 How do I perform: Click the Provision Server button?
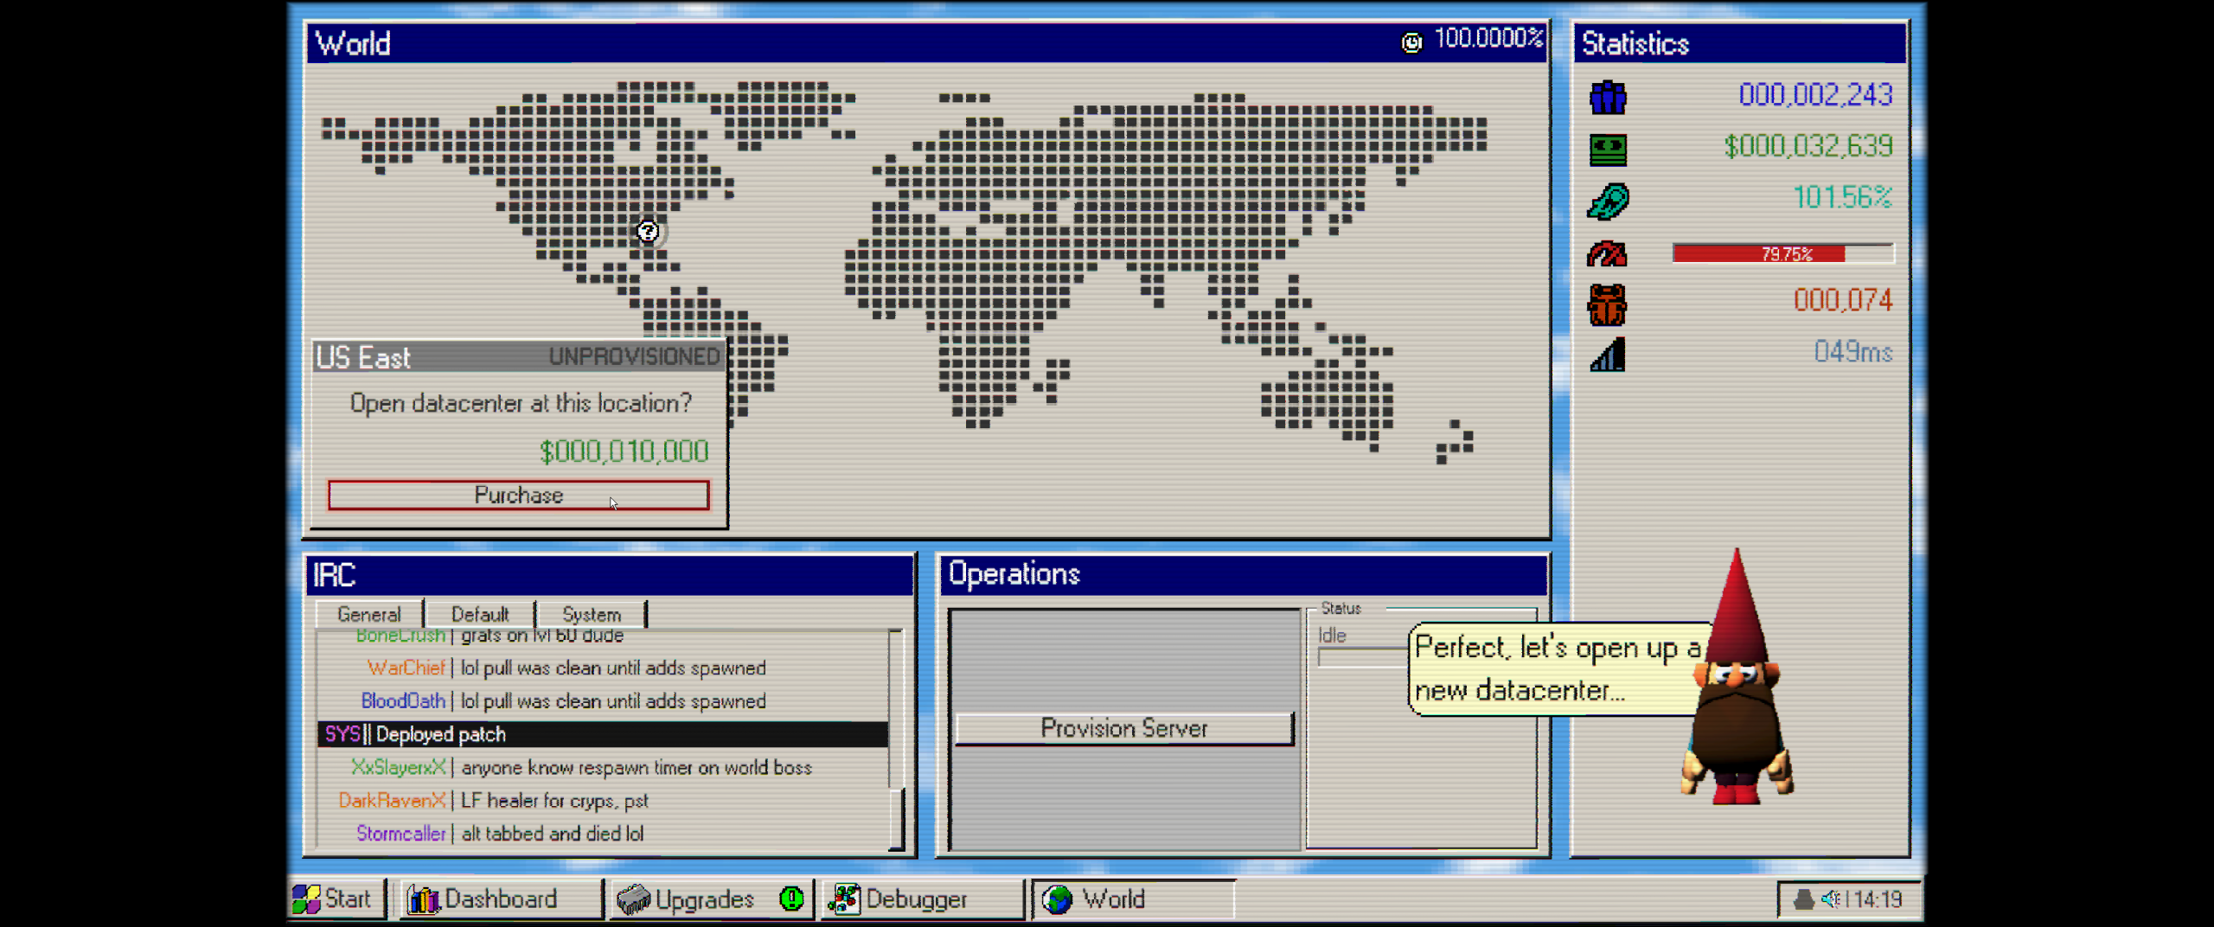click(1123, 728)
